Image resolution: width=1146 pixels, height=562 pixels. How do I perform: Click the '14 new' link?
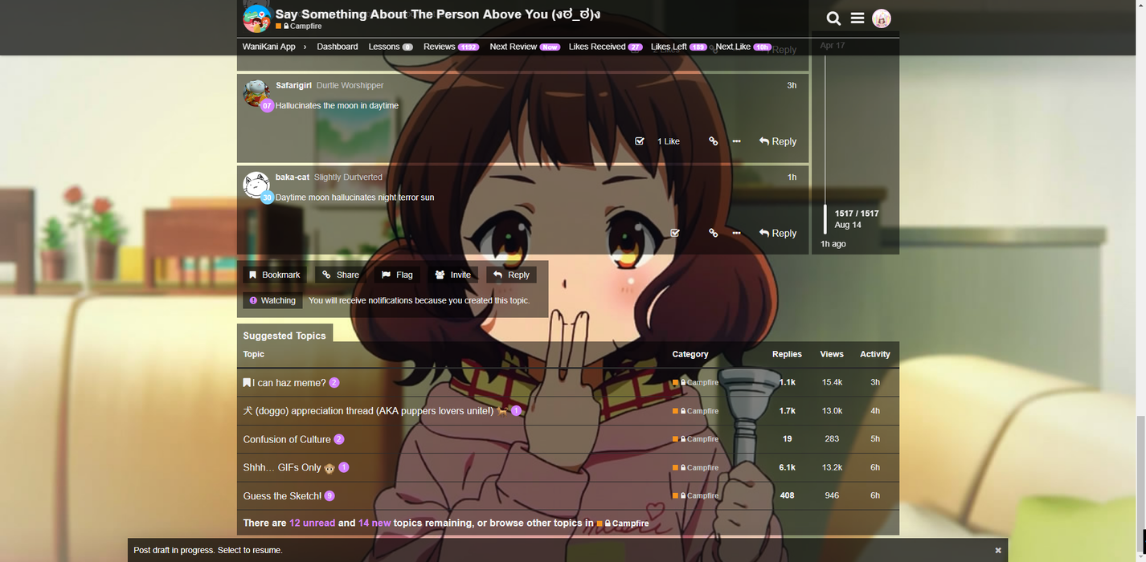[374, 523]
